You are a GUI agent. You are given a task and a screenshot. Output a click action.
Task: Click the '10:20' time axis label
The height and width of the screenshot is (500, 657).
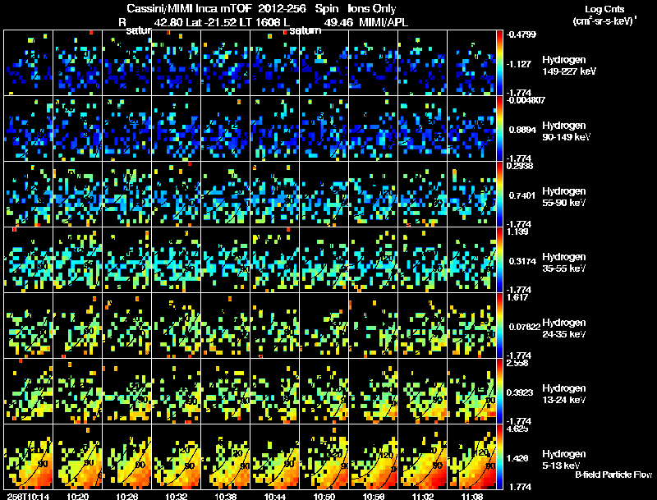[x=77, y=497]
